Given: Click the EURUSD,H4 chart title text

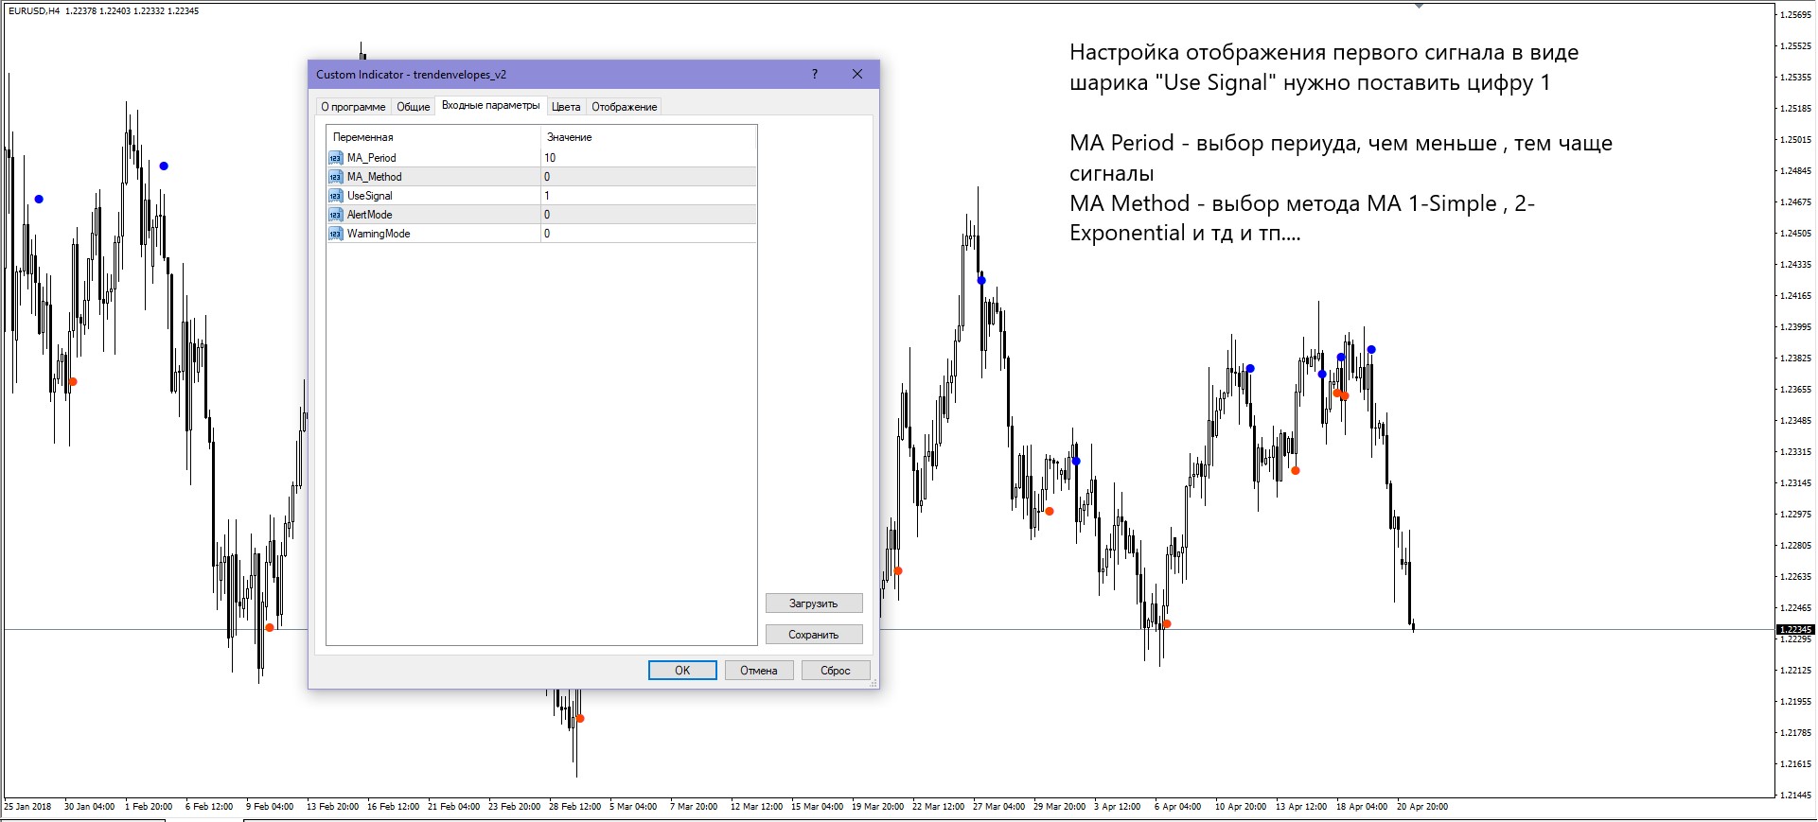Looking at the screenshot, I should point(34,11).
